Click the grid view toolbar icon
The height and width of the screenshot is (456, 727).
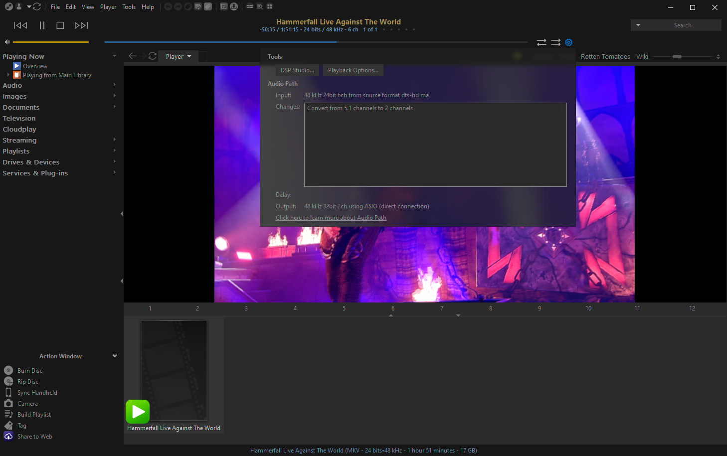270,6
